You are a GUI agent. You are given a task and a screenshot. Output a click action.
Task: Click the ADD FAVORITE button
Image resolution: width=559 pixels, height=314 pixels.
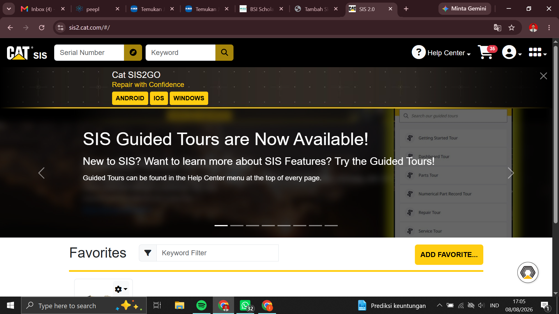[x=449, y=255]
